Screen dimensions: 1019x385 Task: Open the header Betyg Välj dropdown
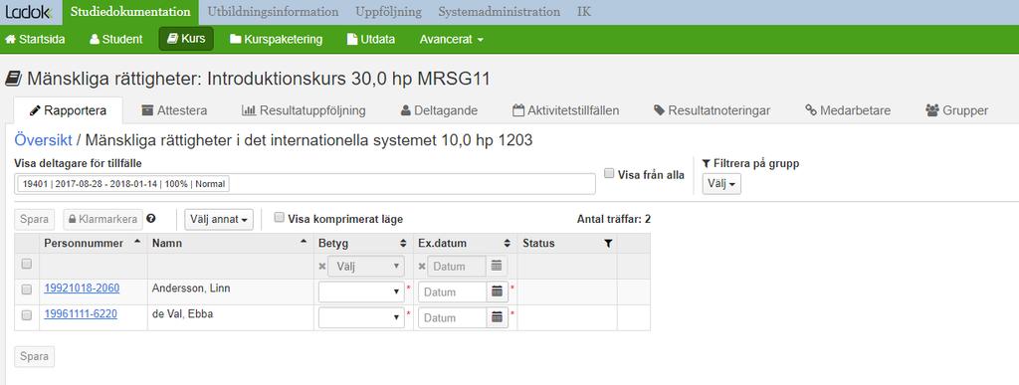[x=366, y=267]
